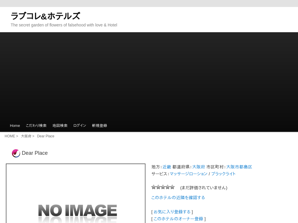Click the site tagline about secret garden
This screenshot has height=223, width=298.
(x=64, y=25)
